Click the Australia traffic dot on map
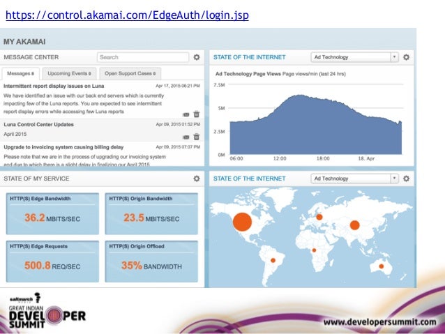Screen dimensions: 445x334 coord(381,266)
